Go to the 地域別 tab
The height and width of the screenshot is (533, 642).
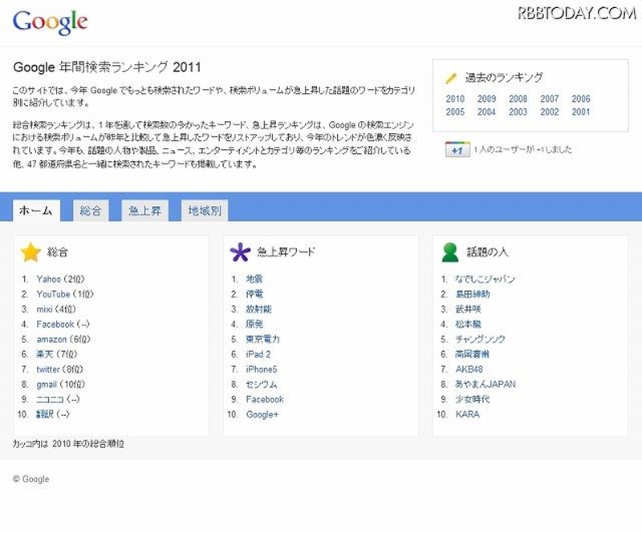pos(205,211)
